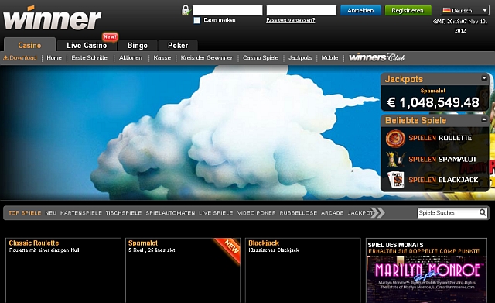Image resolution: width=495 pixels, height=303 pixels.
Task: Click Spielen Spamalot link
Action: 442,159
